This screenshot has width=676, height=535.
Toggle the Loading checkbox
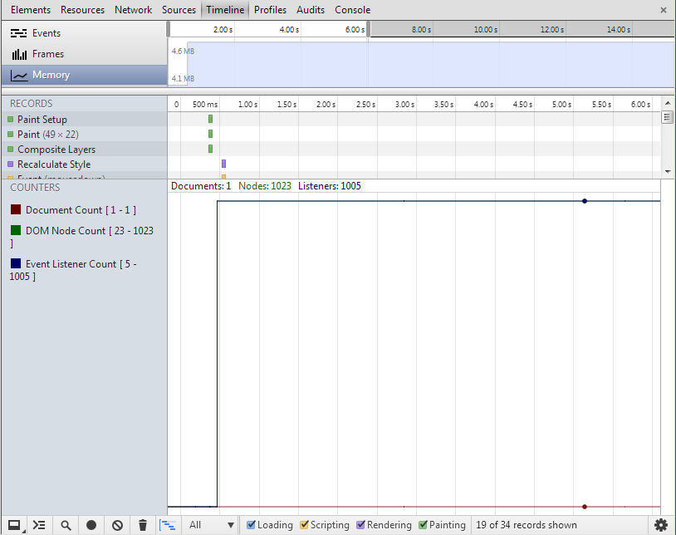click(x=251, y=525)
